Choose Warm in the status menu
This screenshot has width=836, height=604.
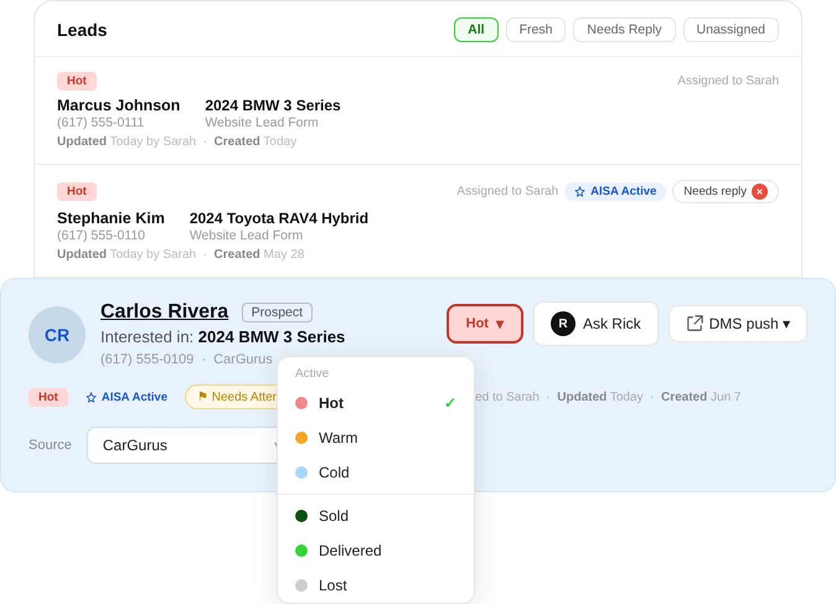pos(376,438)
